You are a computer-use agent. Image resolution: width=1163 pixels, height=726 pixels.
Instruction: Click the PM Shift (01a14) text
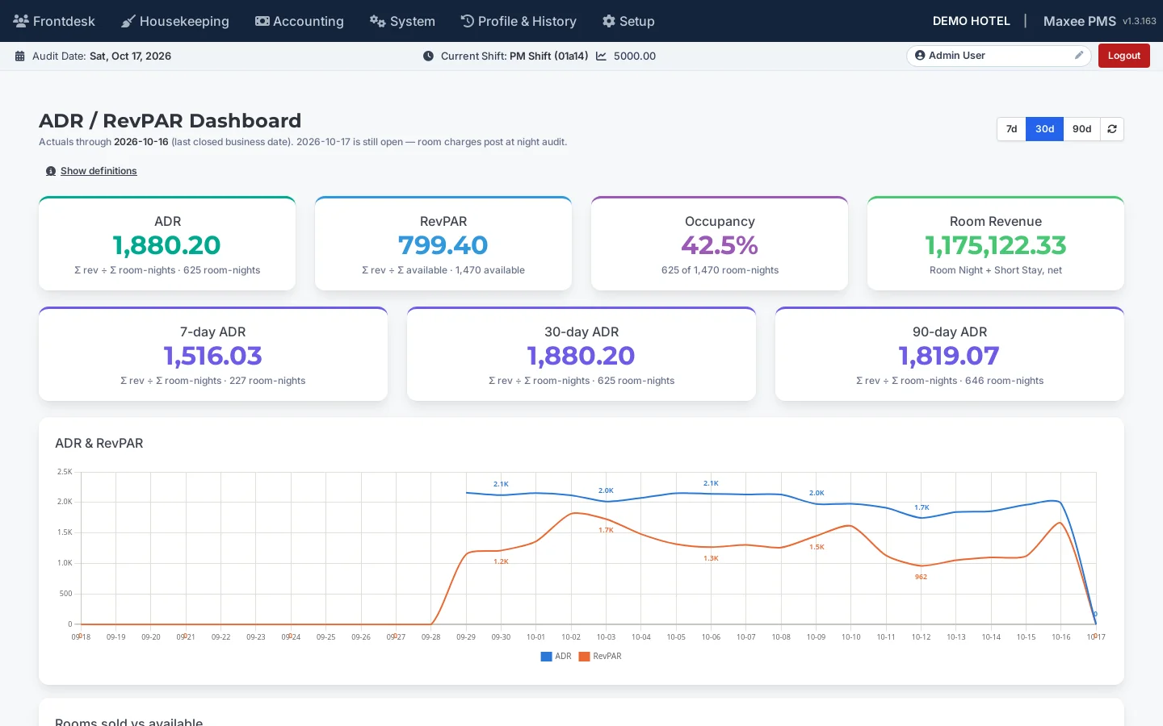548,56
